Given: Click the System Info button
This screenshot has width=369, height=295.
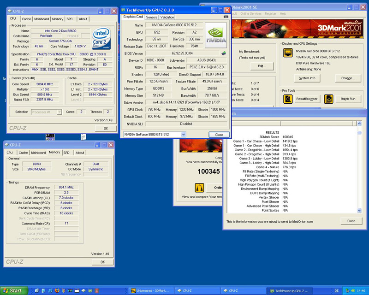Looking at the screenshot, I should click(307, 78).
